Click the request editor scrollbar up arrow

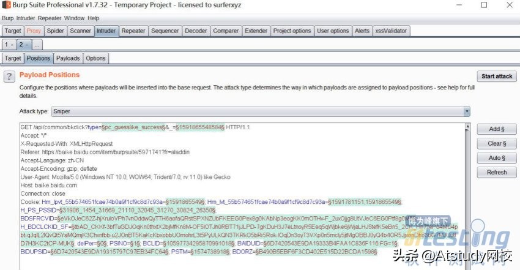467,126
